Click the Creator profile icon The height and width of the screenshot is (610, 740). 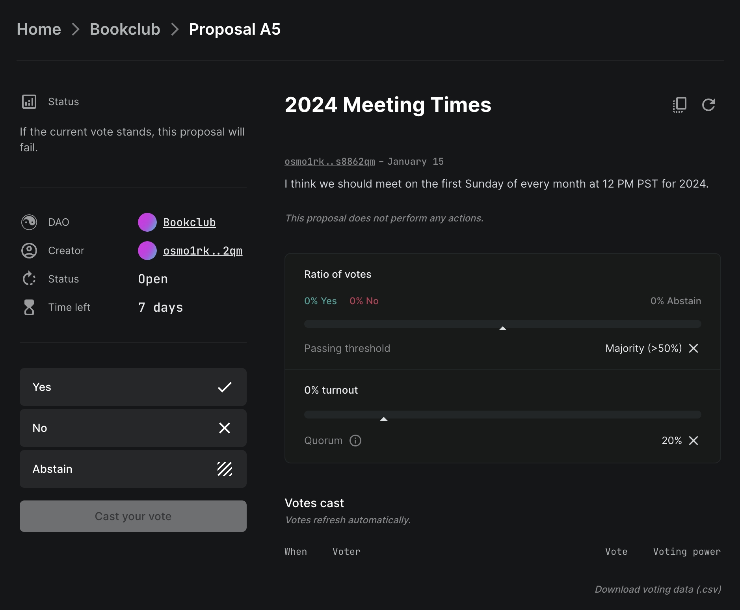coord(29,251)
